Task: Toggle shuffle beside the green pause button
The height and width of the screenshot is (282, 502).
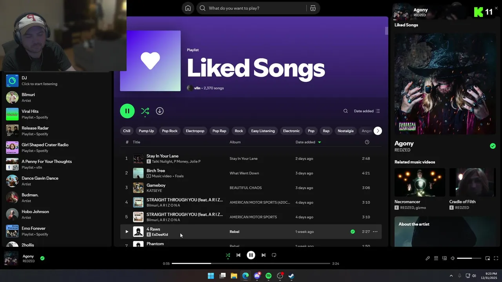Action: (x=145, y=111)
